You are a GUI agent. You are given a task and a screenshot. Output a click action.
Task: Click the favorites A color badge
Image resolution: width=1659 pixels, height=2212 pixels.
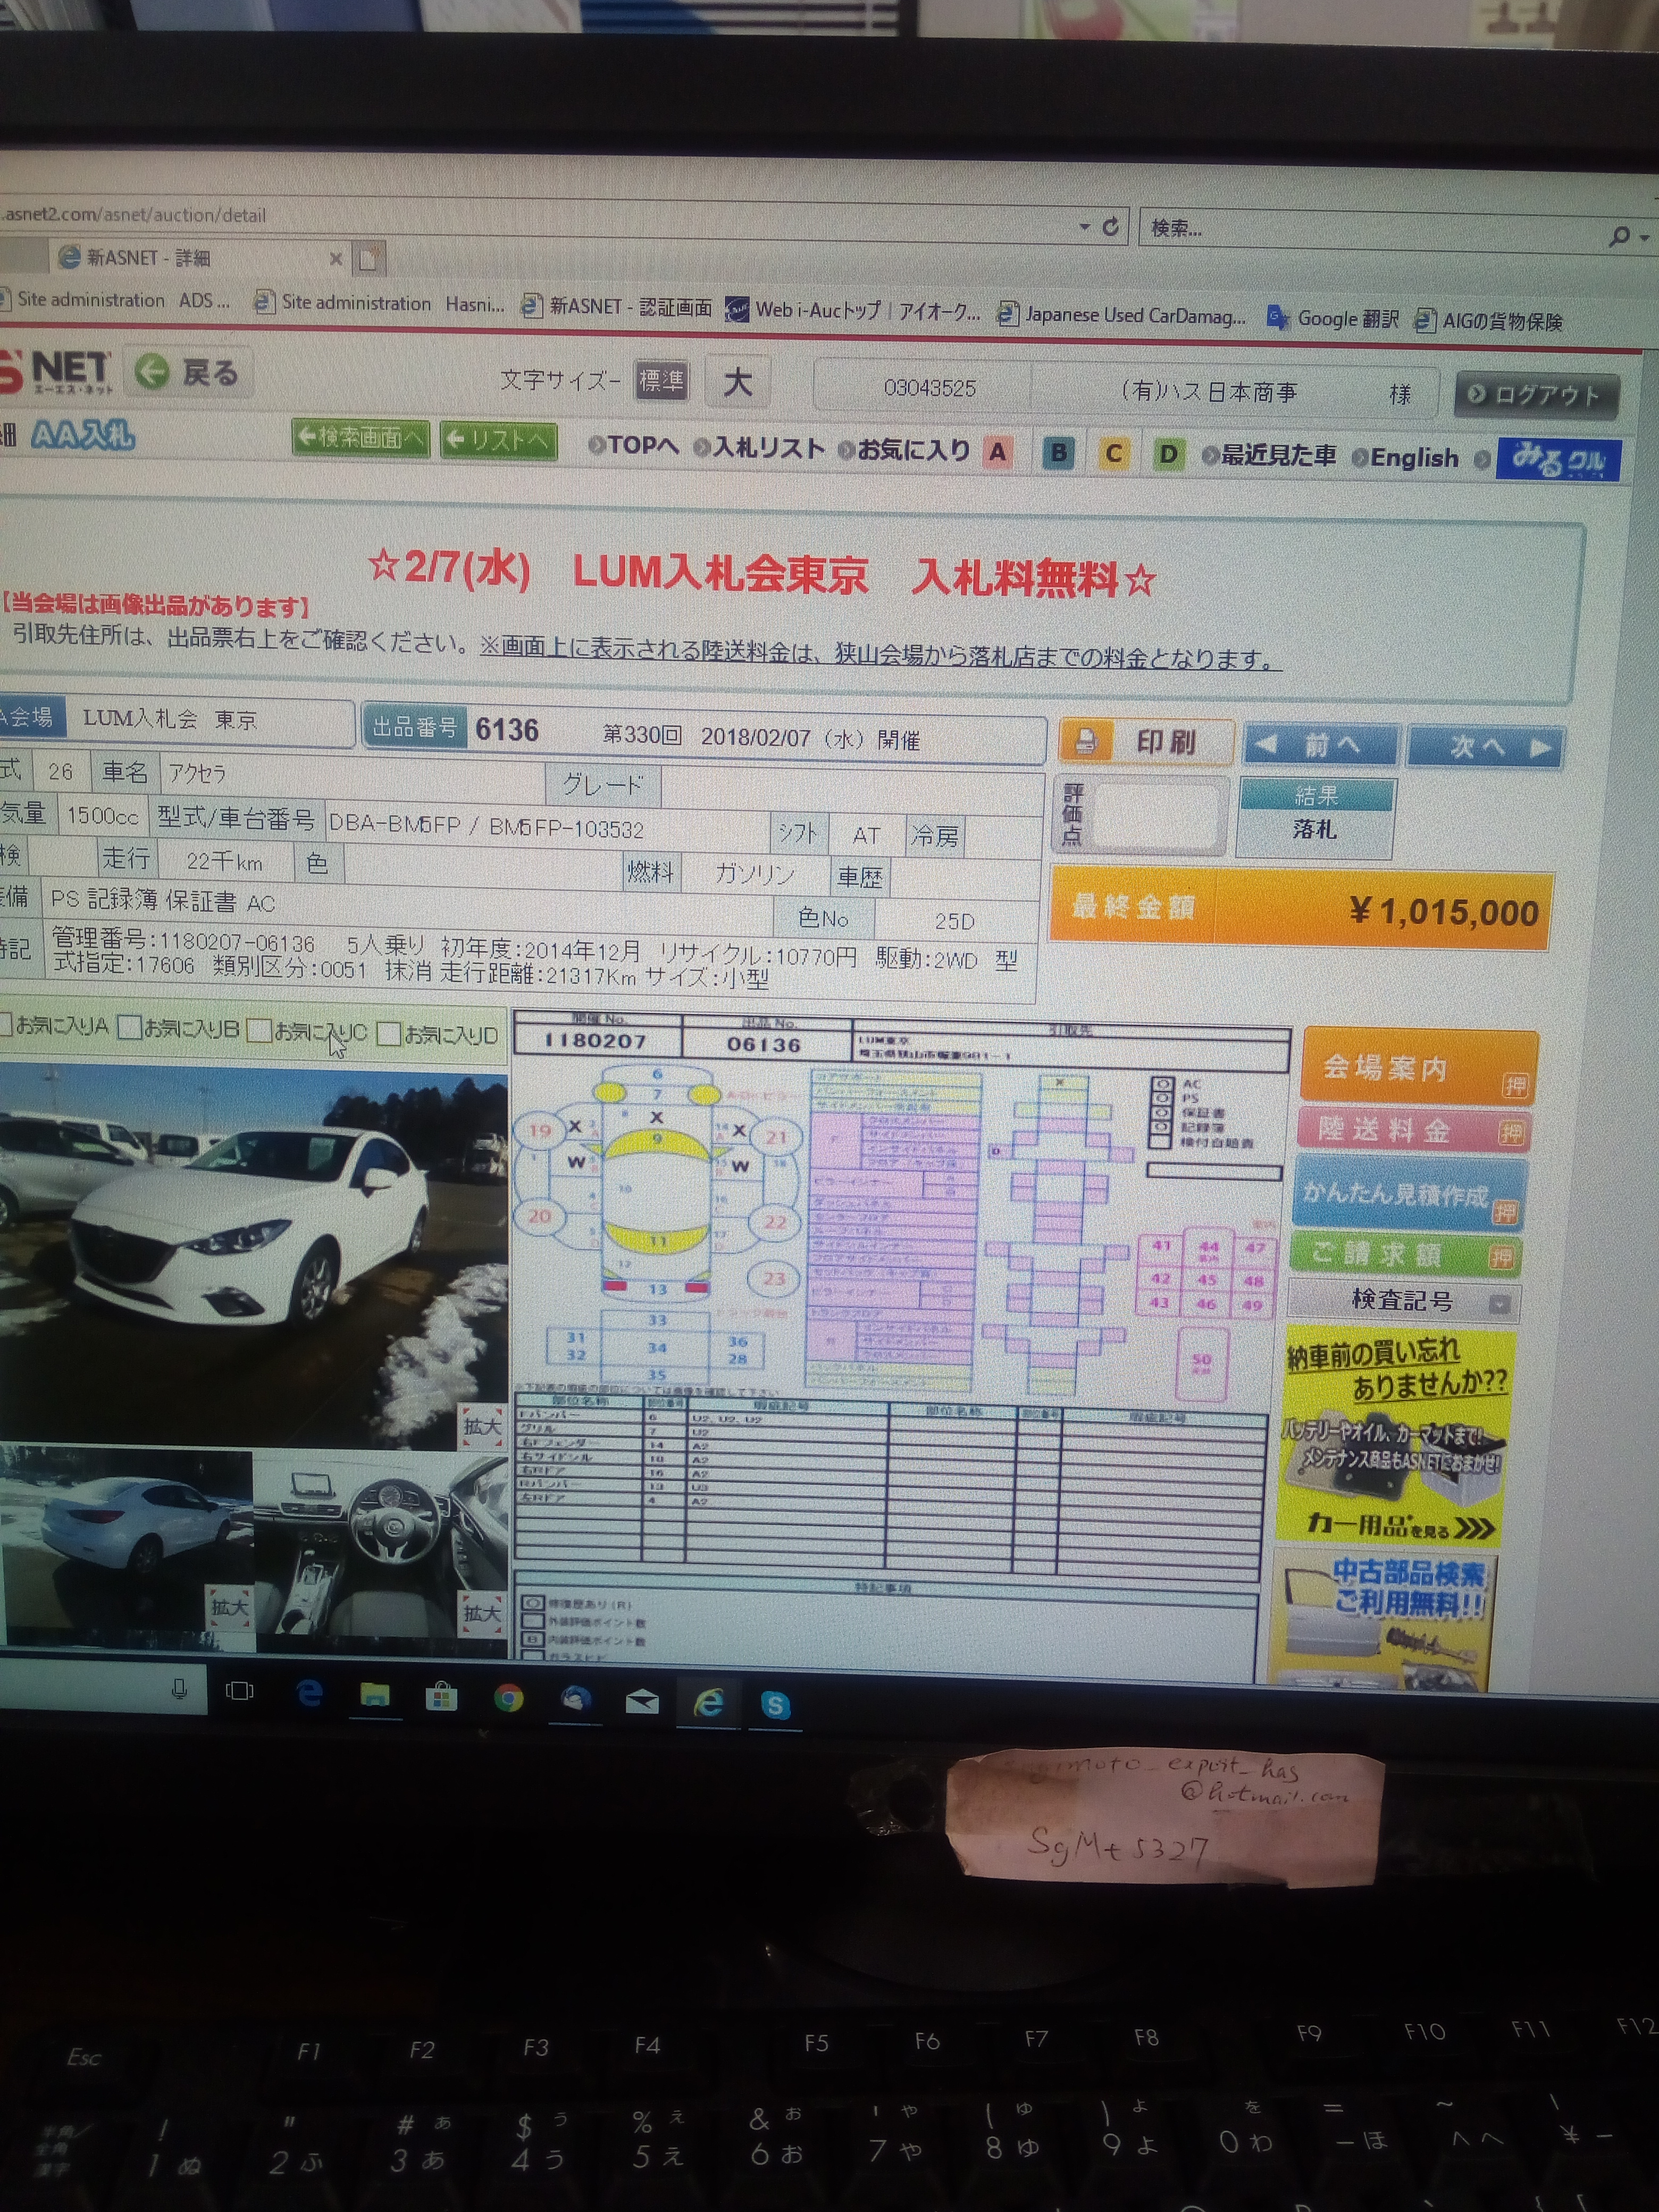997,453
